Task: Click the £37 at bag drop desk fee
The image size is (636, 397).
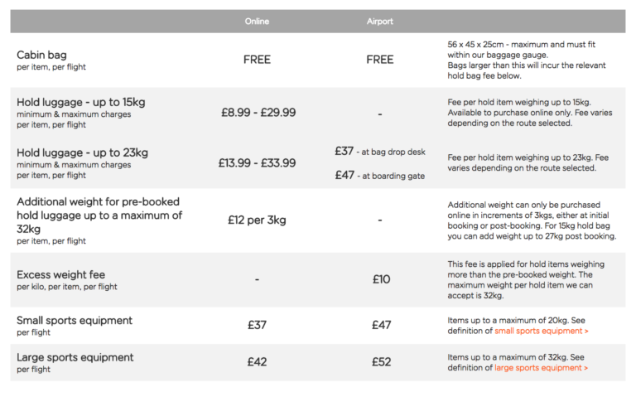Action: [380, 152]
